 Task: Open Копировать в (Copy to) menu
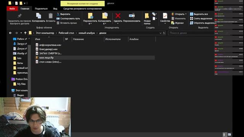click(x=104, y=19)
